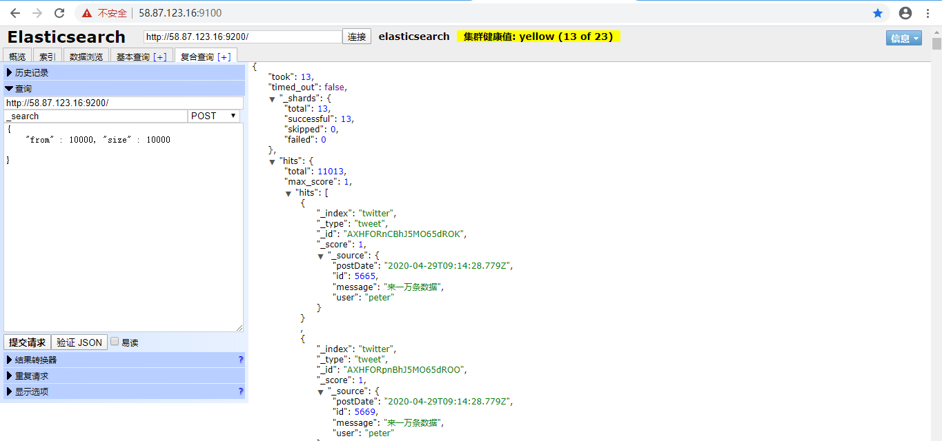Click the "max_score": 1 line
This screenshot has width=942, height=441.
click(x=318, y=181)
